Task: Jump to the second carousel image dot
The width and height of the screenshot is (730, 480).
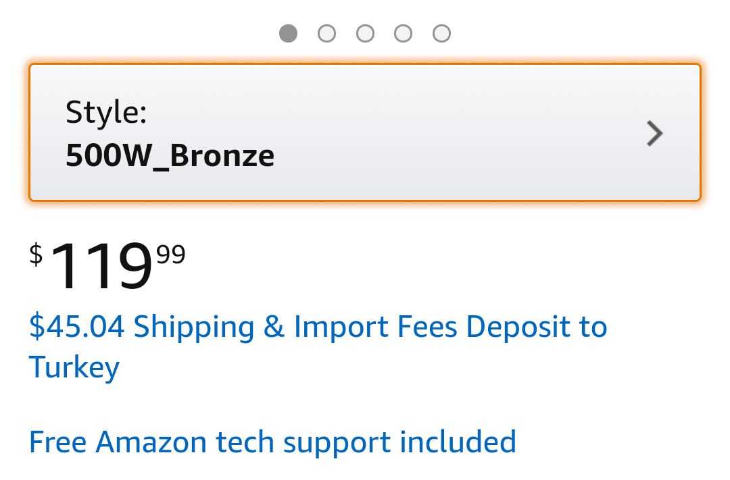Action: tap(327, 33)
